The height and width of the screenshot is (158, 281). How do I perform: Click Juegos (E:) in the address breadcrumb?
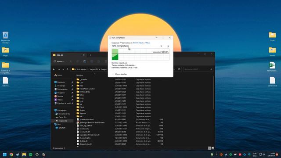coord(94,69)
